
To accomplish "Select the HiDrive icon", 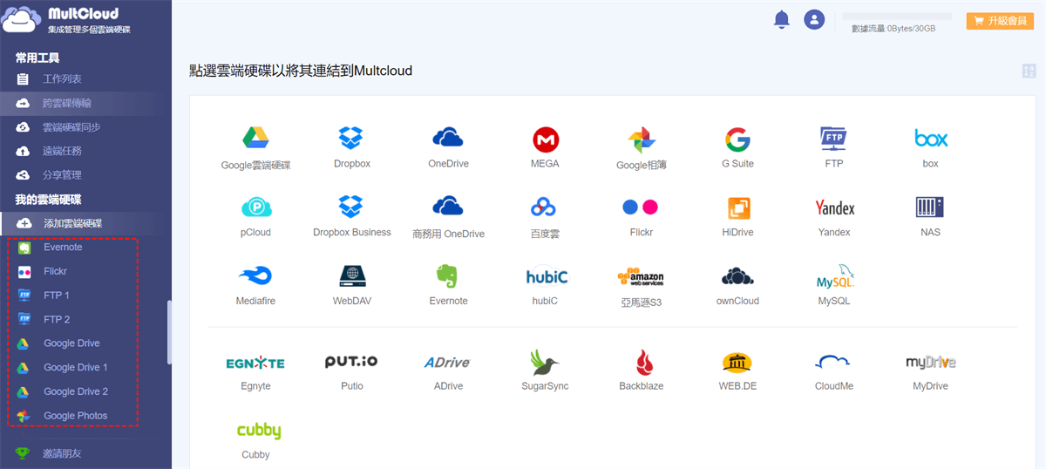I will (x=737, y=207).
